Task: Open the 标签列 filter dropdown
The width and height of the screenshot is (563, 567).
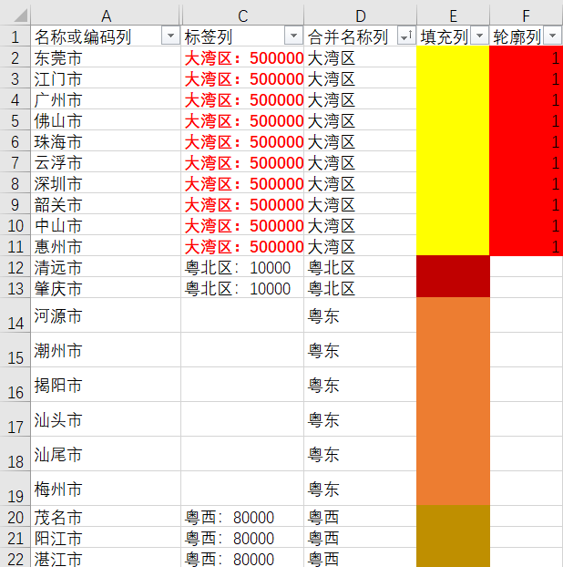Action: click(x=293, y=36)
